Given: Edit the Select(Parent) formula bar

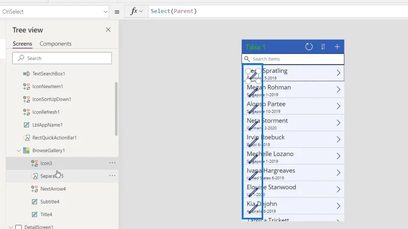Looking at the screenshot, I should point(278,11).
